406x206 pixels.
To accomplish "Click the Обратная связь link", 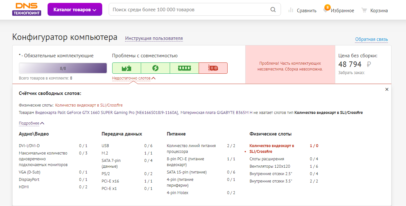I will tap(371, 39).
